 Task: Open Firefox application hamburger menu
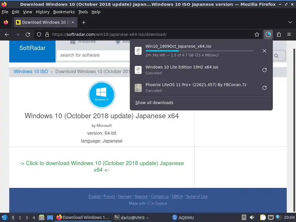point(289,35)
